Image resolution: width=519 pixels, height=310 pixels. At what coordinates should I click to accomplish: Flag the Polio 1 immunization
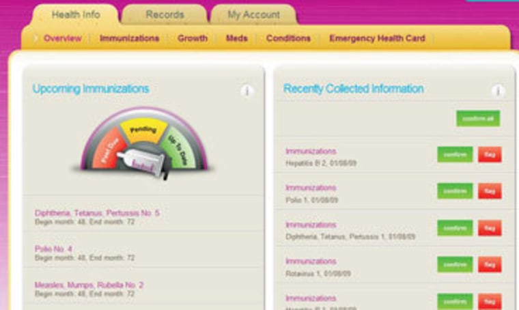click(x=490, y=191)
